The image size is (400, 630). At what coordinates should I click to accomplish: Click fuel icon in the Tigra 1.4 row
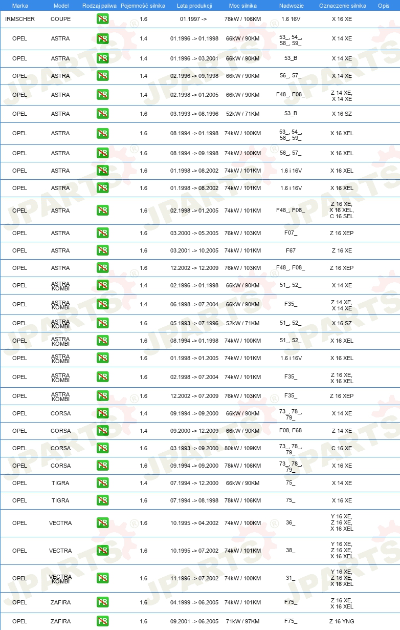click(102, 483)
